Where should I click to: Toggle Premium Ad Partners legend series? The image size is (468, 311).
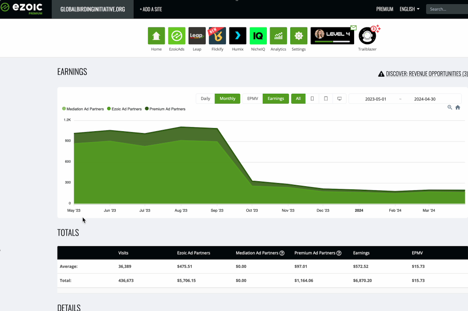[x=165, y=109]
